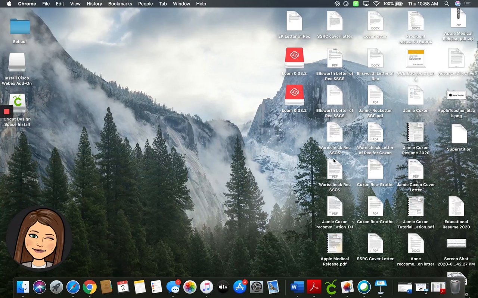Launch Adobe Acrobat from the Dock
Image resolution: width=478 pixels, height=298 pixels.
point(314,287)
